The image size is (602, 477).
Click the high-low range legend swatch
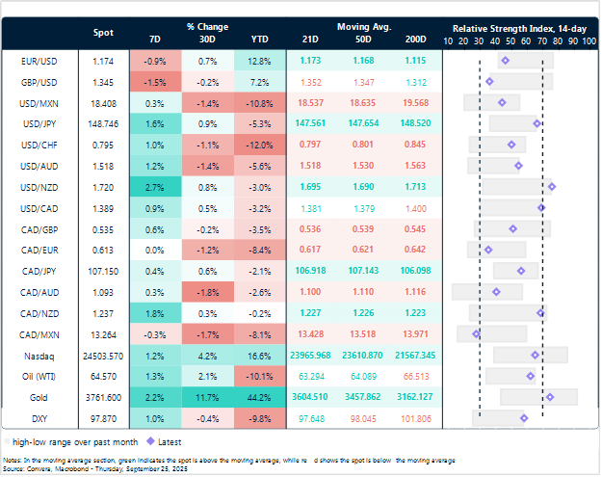click(11, 441)
